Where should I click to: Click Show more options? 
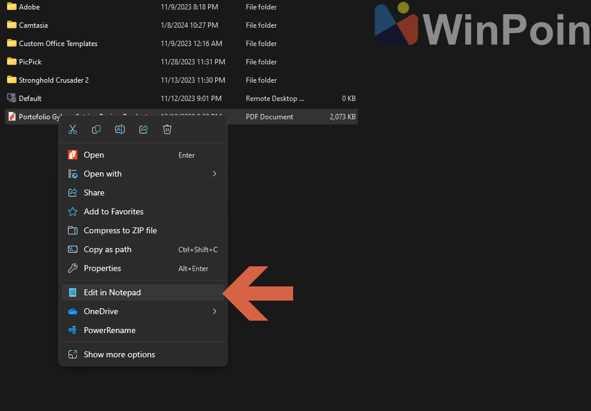(119, 355)
